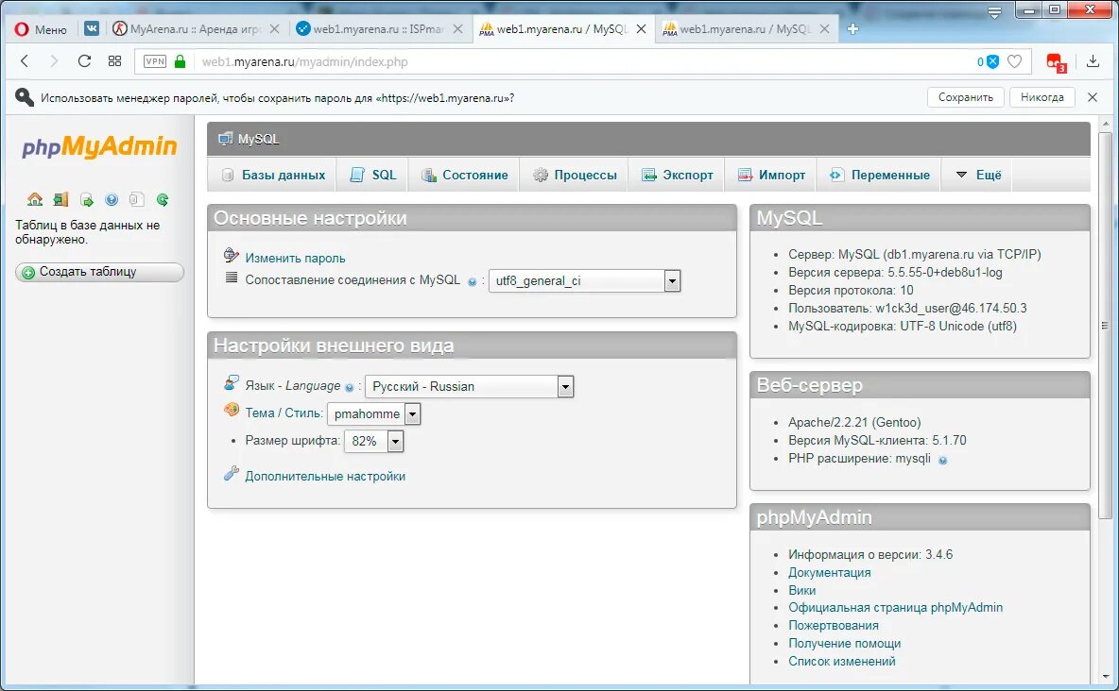Open the Переменные tab
This screenshot has height=691, width=1119.
[879, 175]
